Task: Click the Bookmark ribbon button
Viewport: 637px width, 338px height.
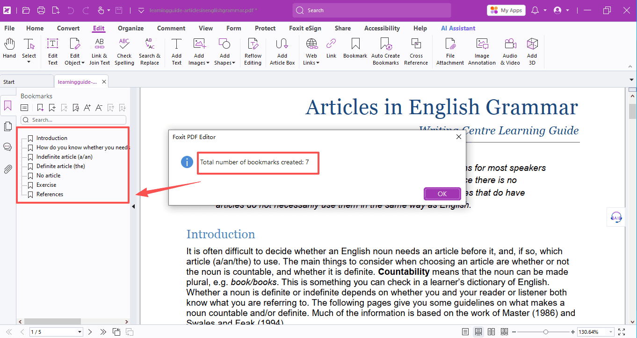Action: [355, 49]
